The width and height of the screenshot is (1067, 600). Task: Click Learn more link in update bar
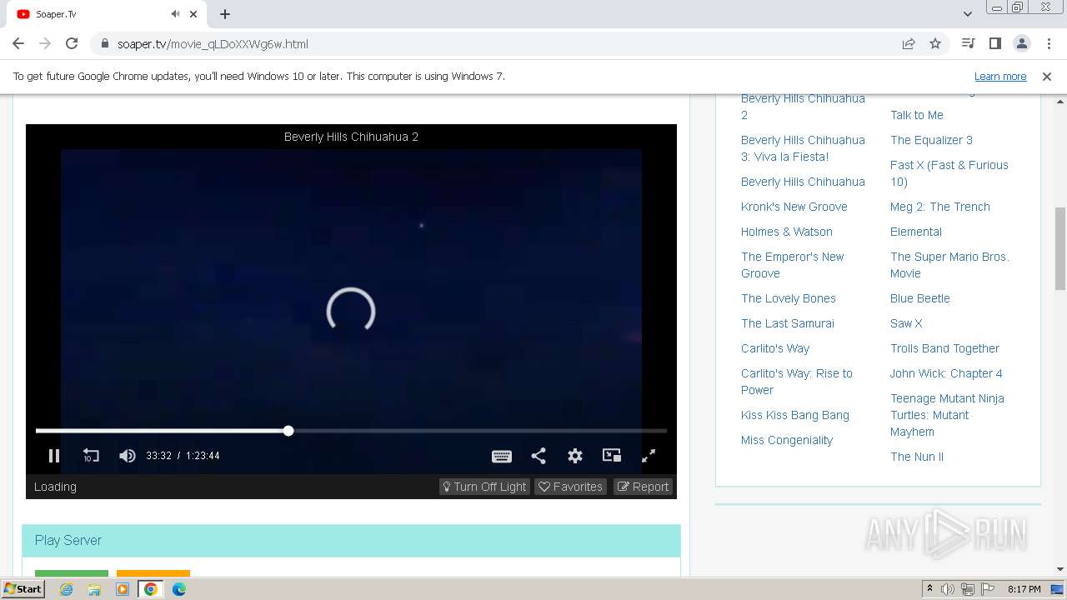pos(1000,77)
